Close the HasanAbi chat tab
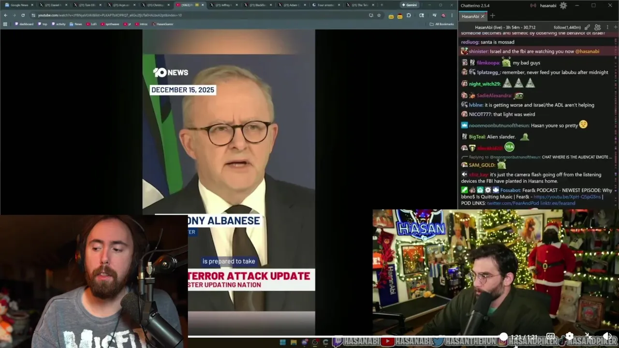This screenshot has height=348, width=619. (482, 16)
